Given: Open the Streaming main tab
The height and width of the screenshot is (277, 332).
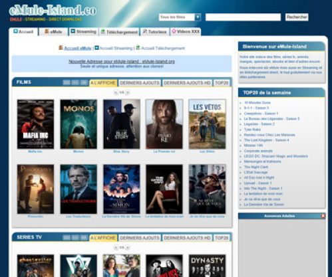Looking at the screenshot, I should click(x=83, y=32).
